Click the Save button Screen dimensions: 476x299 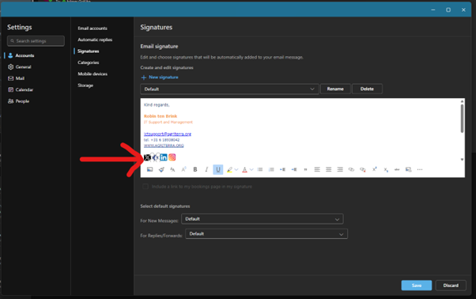(x=417, y=286)
